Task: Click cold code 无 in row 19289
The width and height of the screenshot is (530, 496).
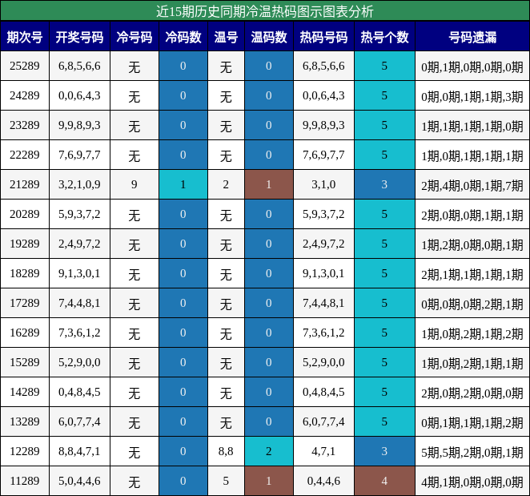Action: (x=135, y=244)
